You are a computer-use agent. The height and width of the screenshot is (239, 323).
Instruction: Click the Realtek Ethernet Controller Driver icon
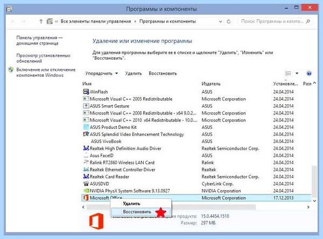(86, 170)
